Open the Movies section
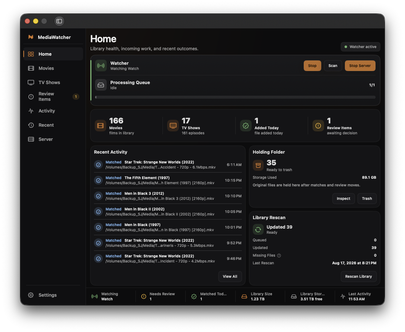 click(53, 68)
